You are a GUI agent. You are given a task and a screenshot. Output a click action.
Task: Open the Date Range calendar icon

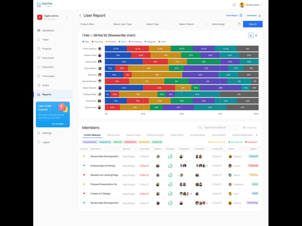pos(239,24)
